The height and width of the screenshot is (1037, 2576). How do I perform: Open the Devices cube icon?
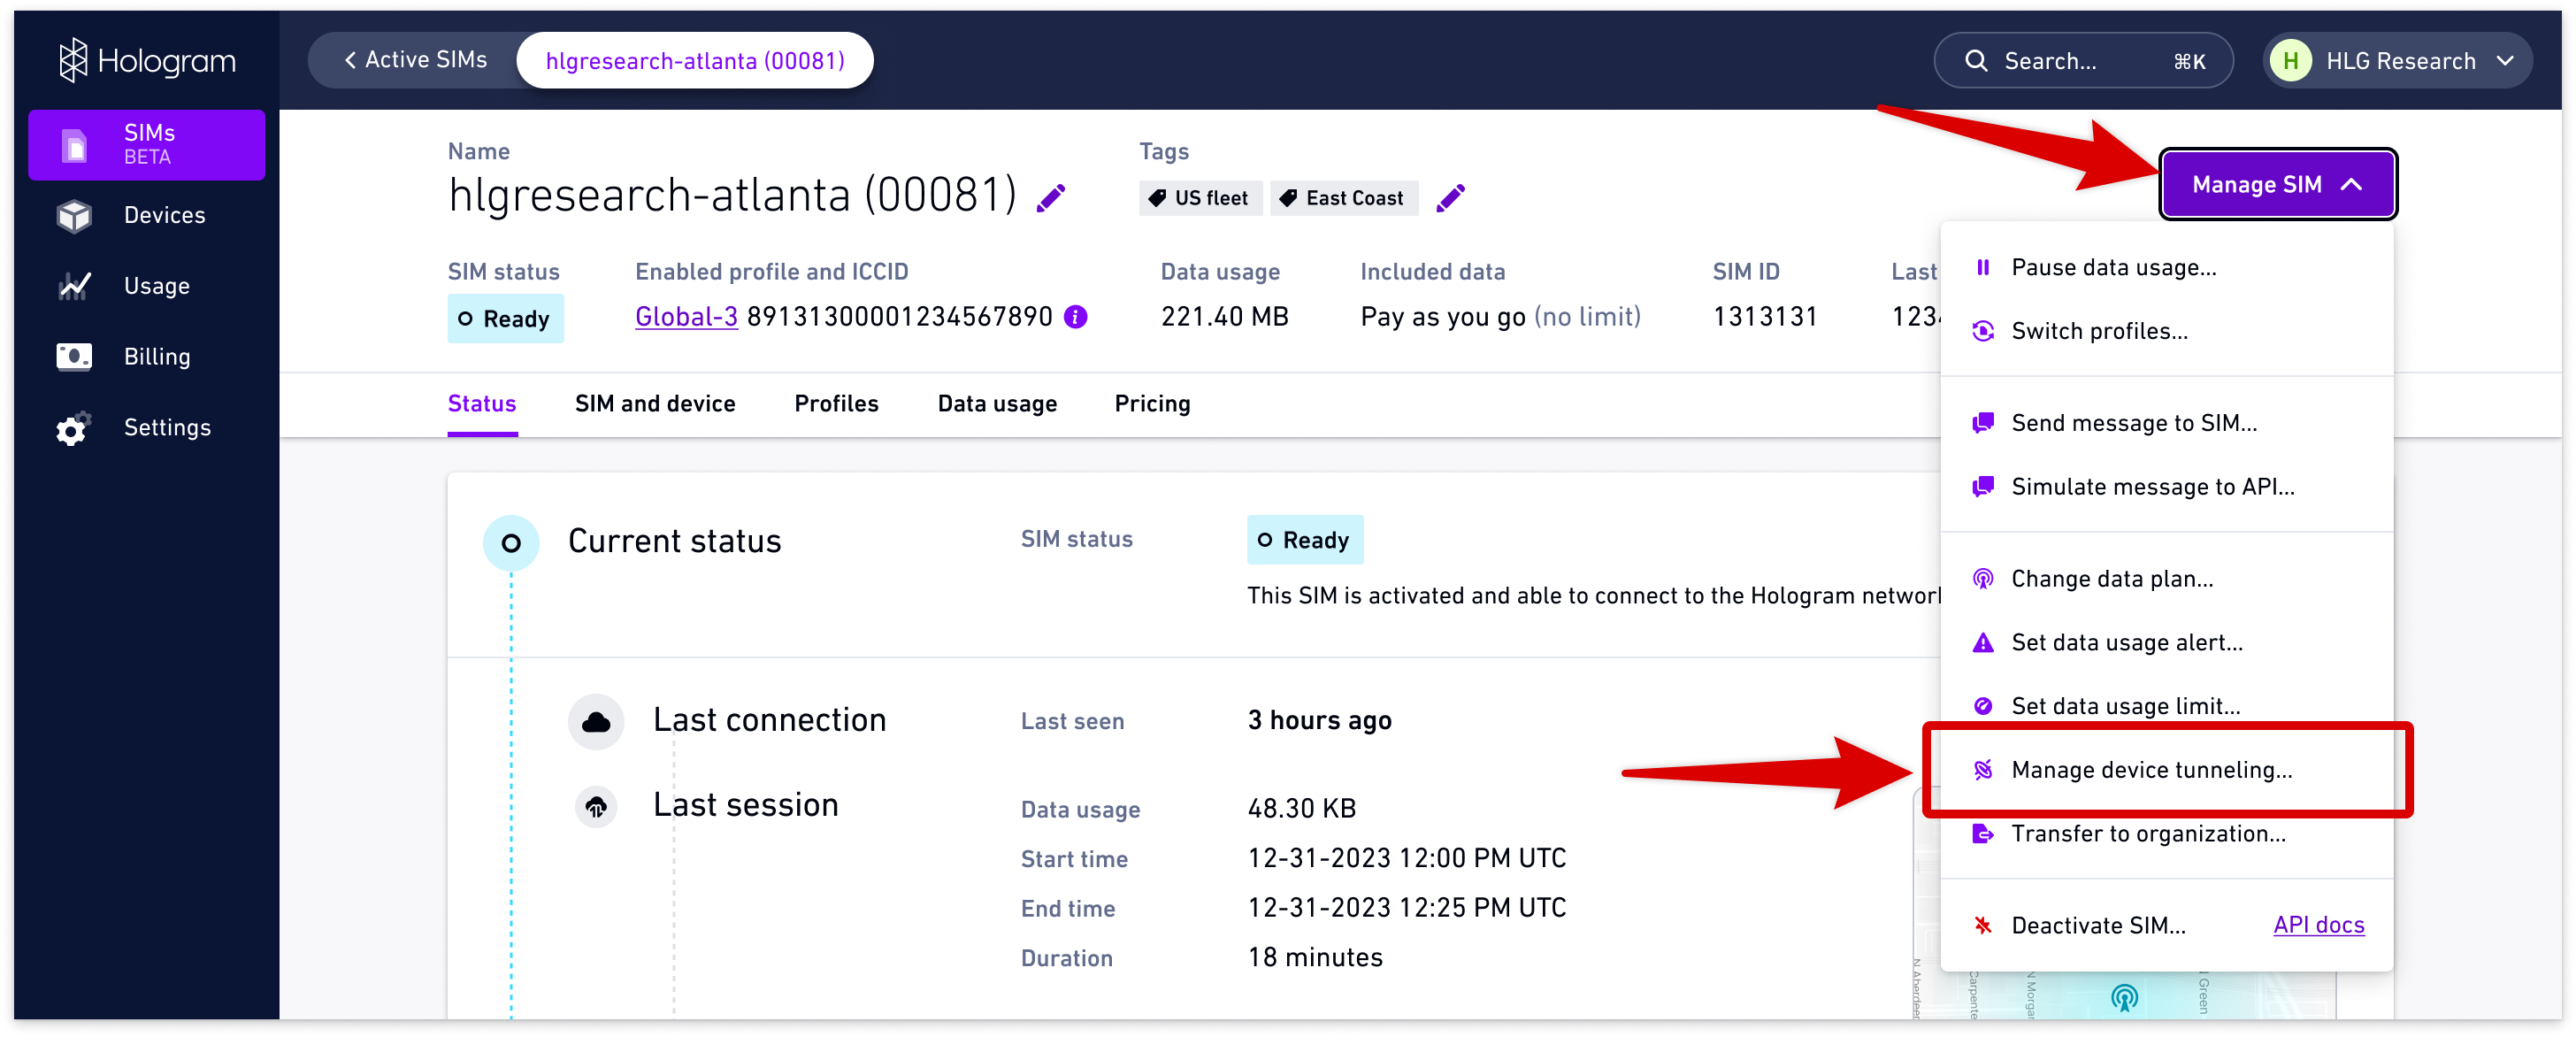(74, 215)
